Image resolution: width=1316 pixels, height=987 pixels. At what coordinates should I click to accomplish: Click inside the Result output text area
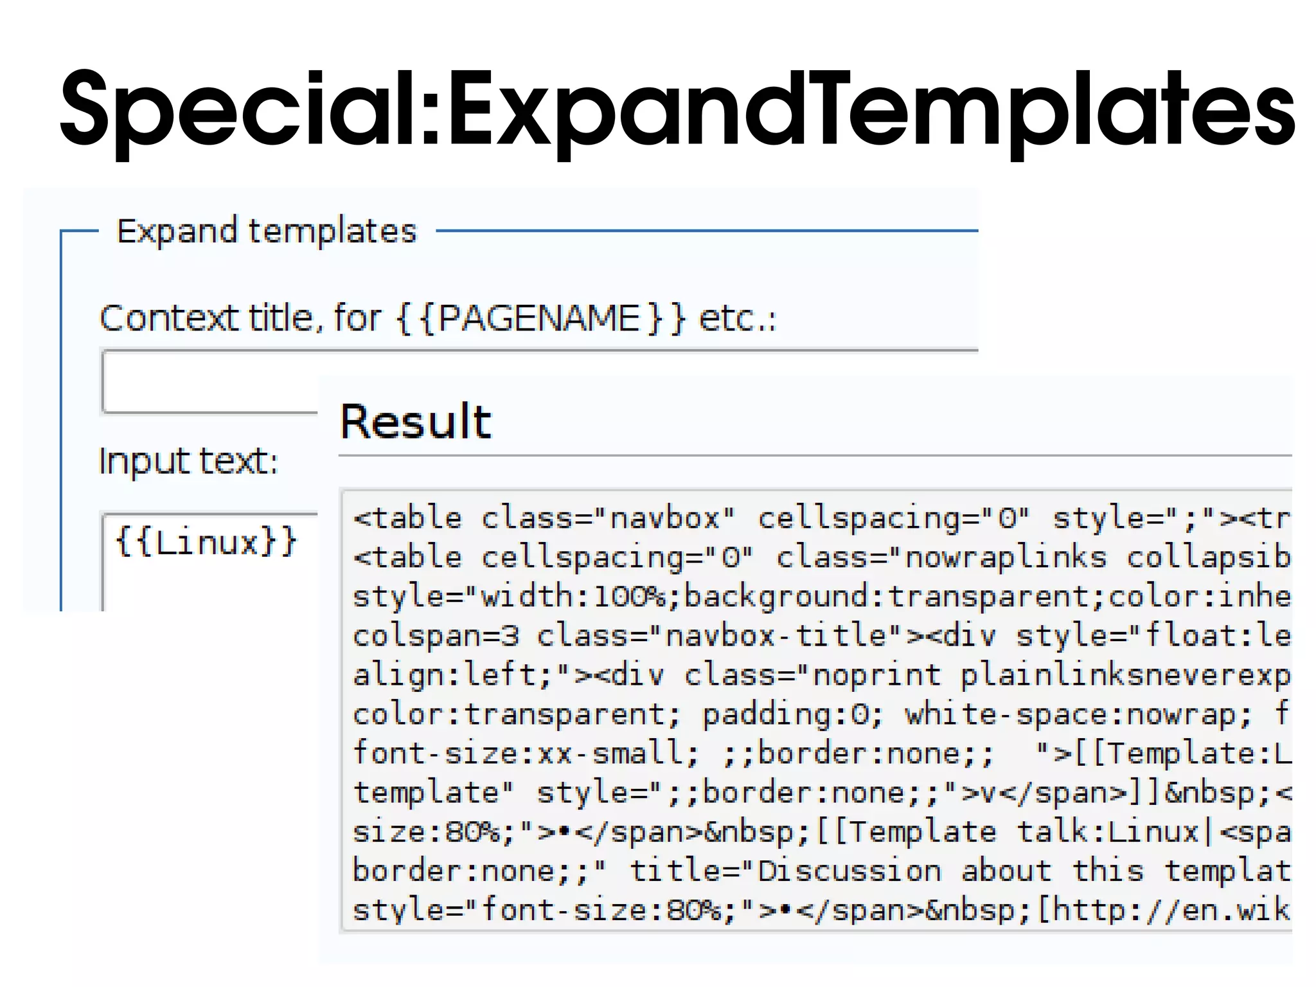816,711
